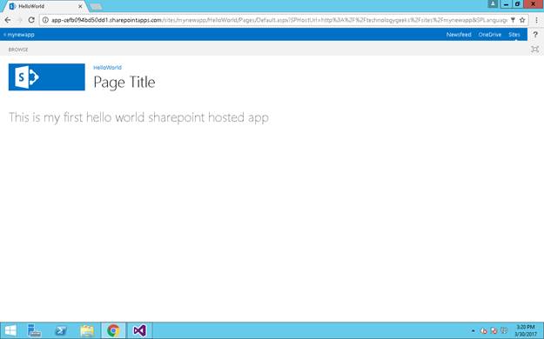Click the extension icon beside the bookmark star
This screenshot has width=544, height=339.
(x=513, y=20)
